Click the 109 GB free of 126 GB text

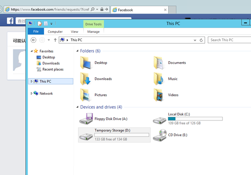[x=184, y=123]
